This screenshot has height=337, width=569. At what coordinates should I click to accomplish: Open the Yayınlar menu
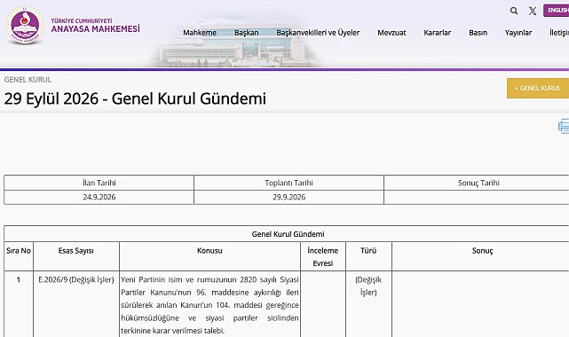click(x=518, y=33)
